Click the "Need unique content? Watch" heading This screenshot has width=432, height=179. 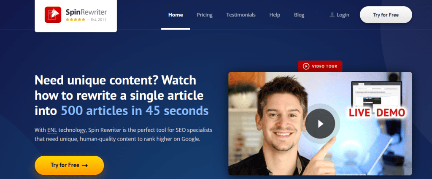116,80
